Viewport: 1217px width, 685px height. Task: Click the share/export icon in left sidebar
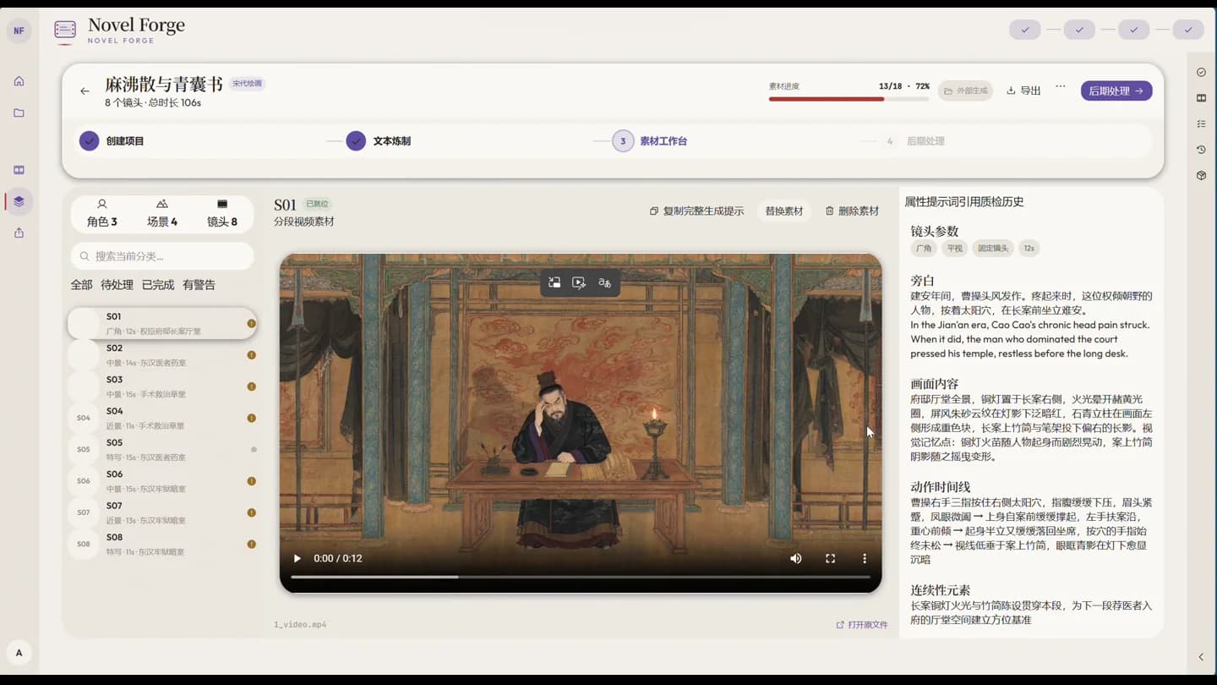pyautogui.click(x=19, y=233)
